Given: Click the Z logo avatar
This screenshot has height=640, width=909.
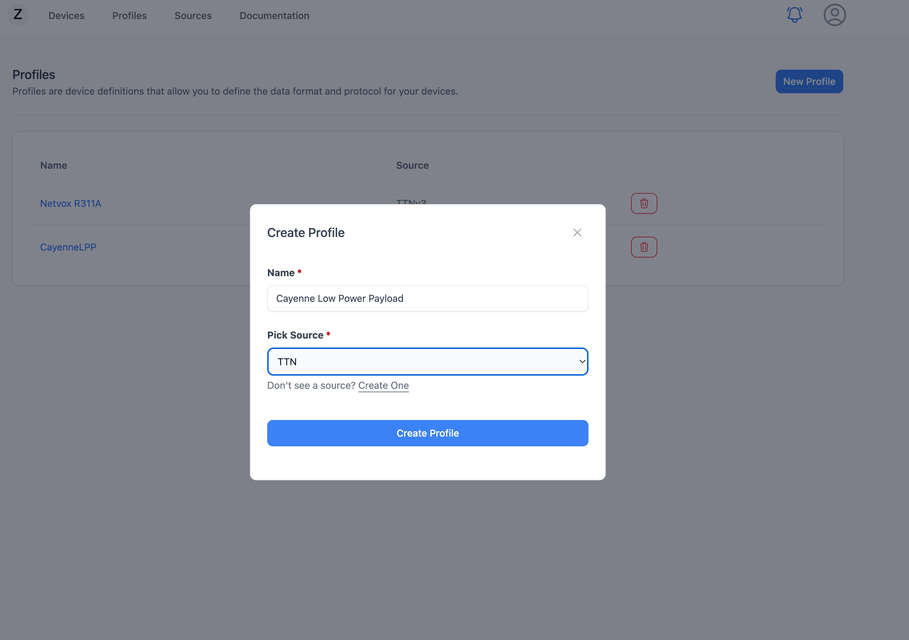Looking at the screenshot, I should [x=17, y=15].
